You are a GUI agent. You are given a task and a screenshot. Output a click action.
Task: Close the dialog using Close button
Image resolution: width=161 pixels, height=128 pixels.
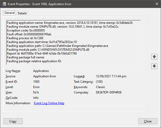[x=148, y=121]
